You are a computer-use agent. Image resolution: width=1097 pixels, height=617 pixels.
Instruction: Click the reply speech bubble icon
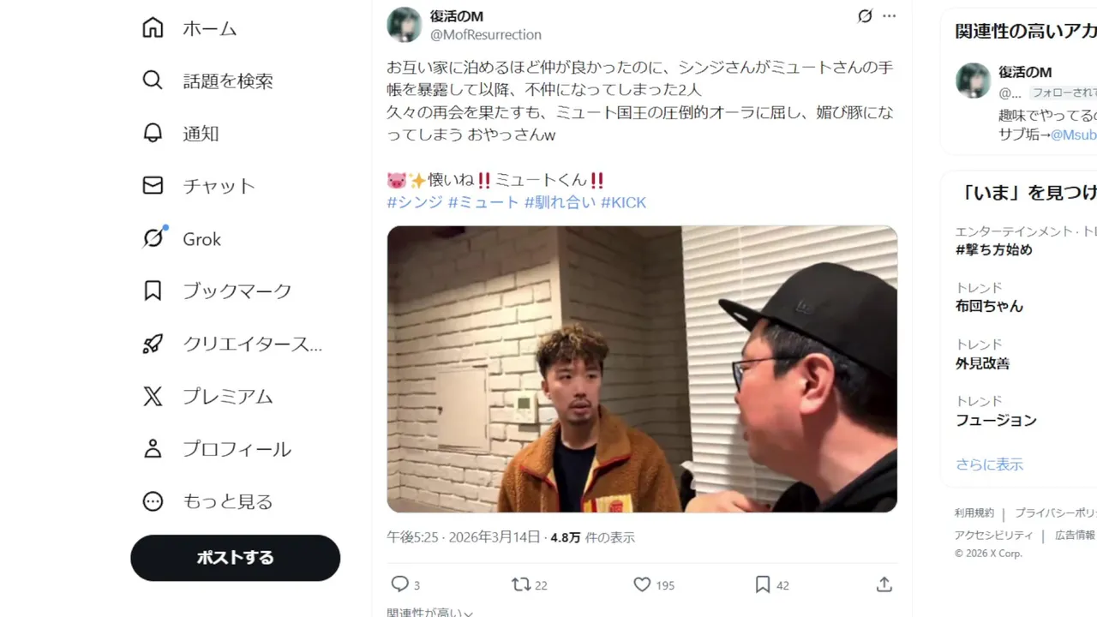[400, 584]
